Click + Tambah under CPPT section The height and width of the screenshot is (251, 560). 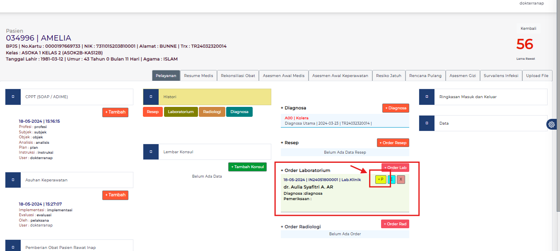pyautogui.click(x=115, y=112)
